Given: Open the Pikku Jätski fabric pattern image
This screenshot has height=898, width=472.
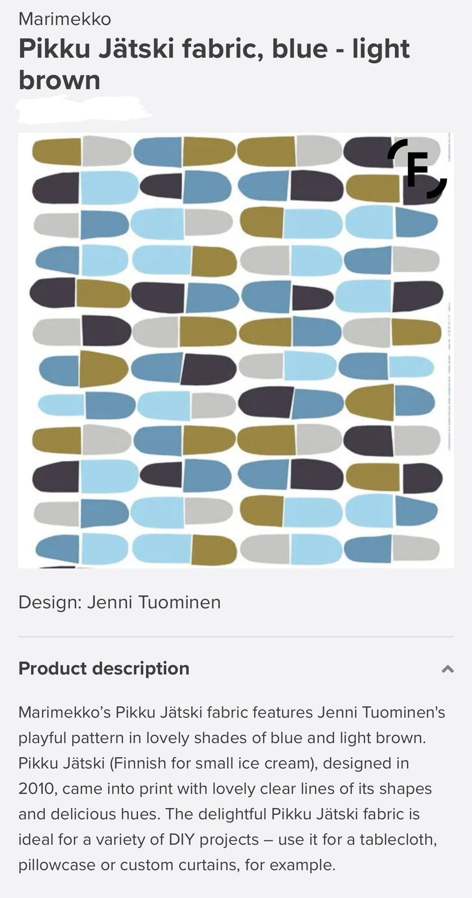Looking at the screenshot, I should [236, 350].
